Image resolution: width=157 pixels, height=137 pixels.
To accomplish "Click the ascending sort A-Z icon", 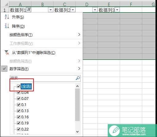I will coord(7,17).
